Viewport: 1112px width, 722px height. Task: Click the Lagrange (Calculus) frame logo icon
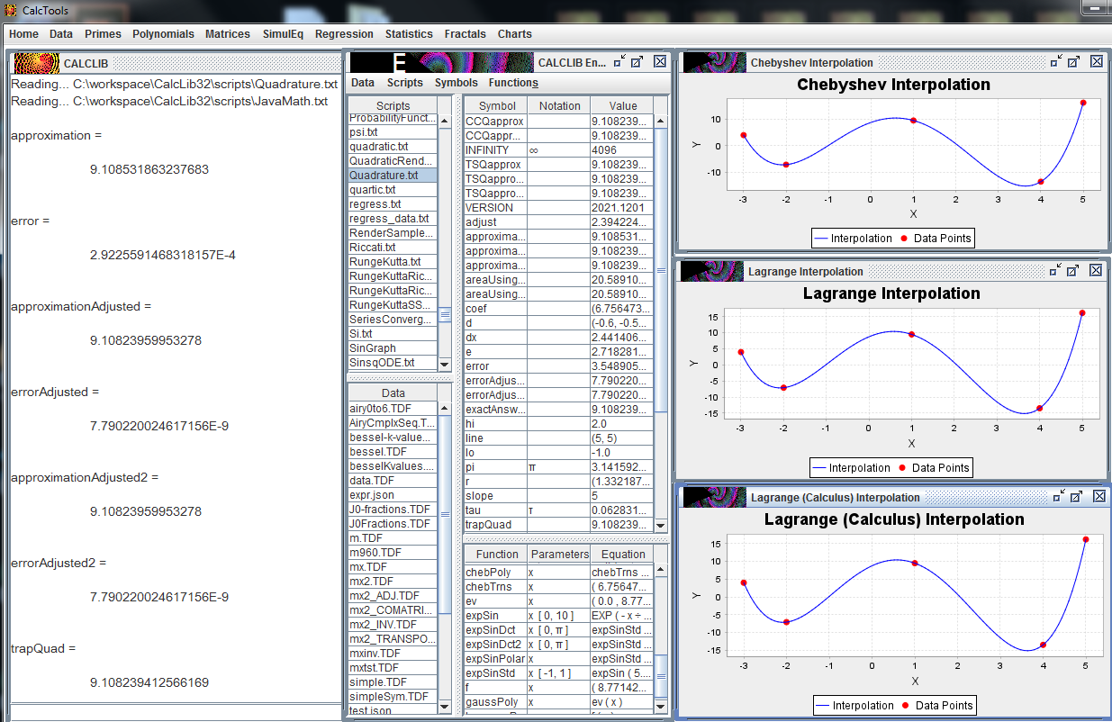714,497
